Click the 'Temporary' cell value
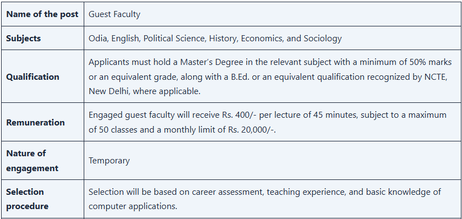462x219 pixels. (109, 161)
